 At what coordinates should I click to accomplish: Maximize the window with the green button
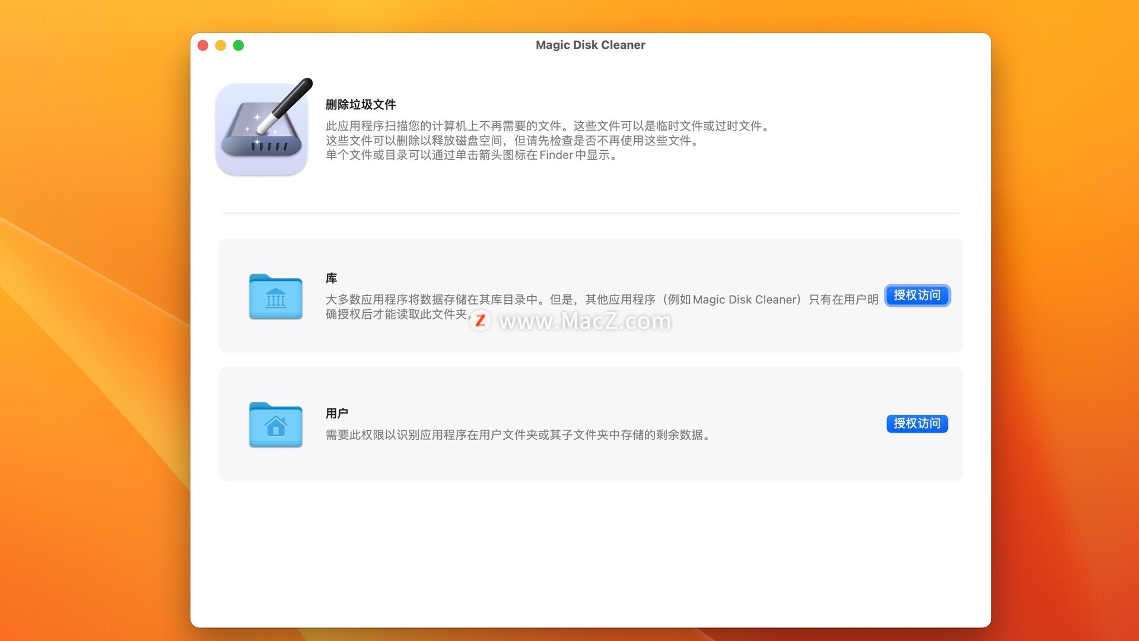pos(238,46)
